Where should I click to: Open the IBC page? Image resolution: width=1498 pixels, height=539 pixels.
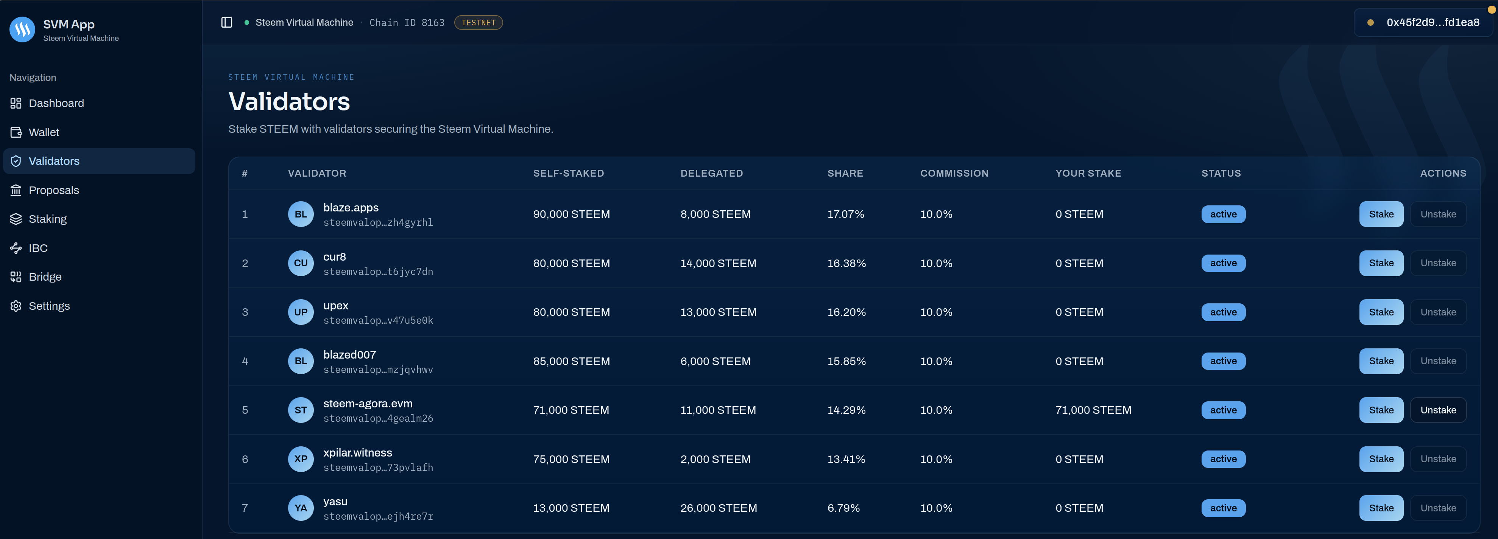[99, 248]
